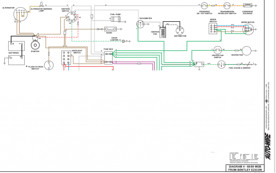Select the fuel sender variable resistor symbol
Screen dimensions: 276x173
(x=248, y=64)
